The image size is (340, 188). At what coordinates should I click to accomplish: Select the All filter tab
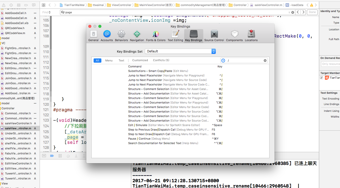[97, 60]
